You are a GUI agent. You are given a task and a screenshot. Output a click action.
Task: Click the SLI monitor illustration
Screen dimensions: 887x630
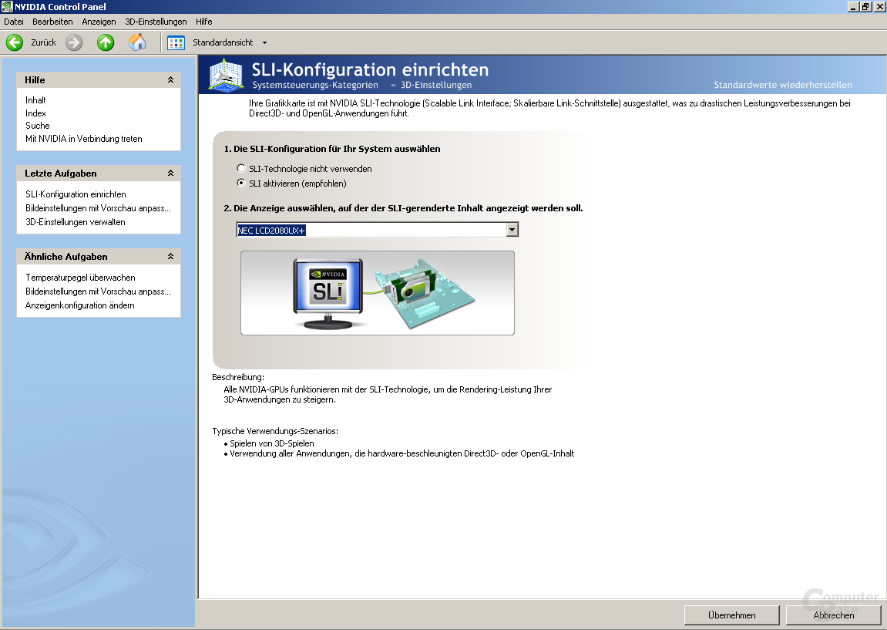click(328, 293)
